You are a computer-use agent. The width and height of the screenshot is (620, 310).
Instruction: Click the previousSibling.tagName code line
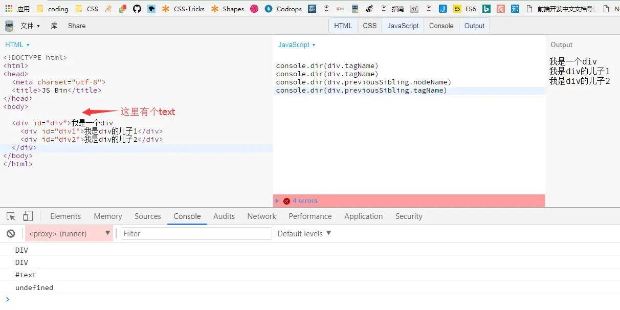tap(361, 91)
